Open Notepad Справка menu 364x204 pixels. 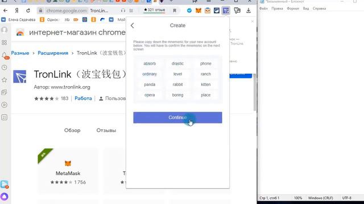(319, 8)
